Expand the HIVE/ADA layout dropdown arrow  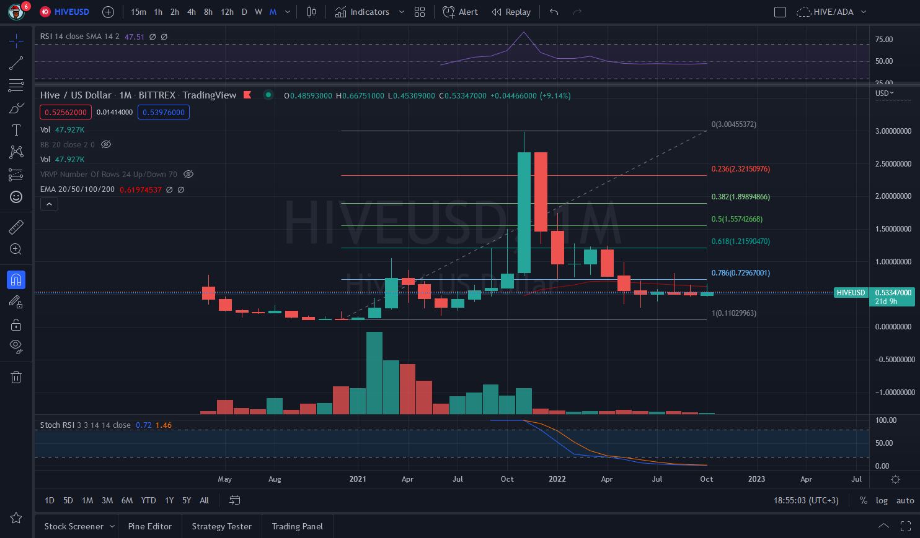pyautogui.click(x=864, y=12)
